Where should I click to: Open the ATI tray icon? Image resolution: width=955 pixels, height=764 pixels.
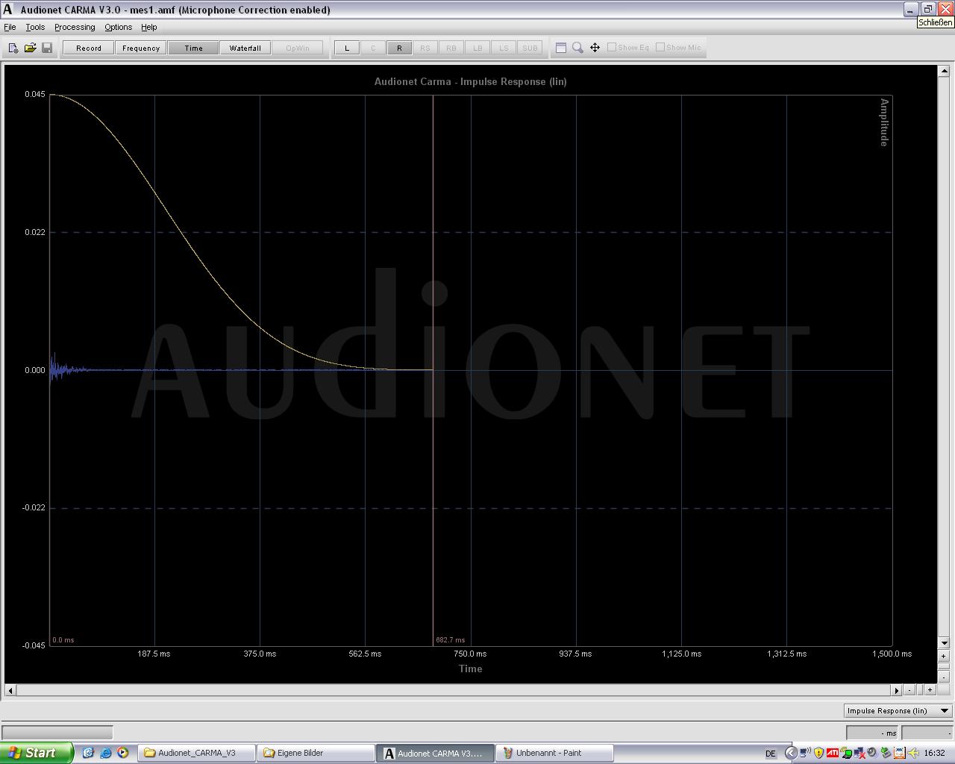click(x=832, y=753)
